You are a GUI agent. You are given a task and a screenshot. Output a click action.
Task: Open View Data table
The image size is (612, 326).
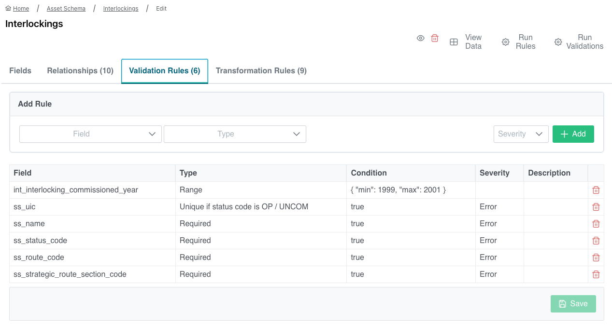[x=466, y=42]
